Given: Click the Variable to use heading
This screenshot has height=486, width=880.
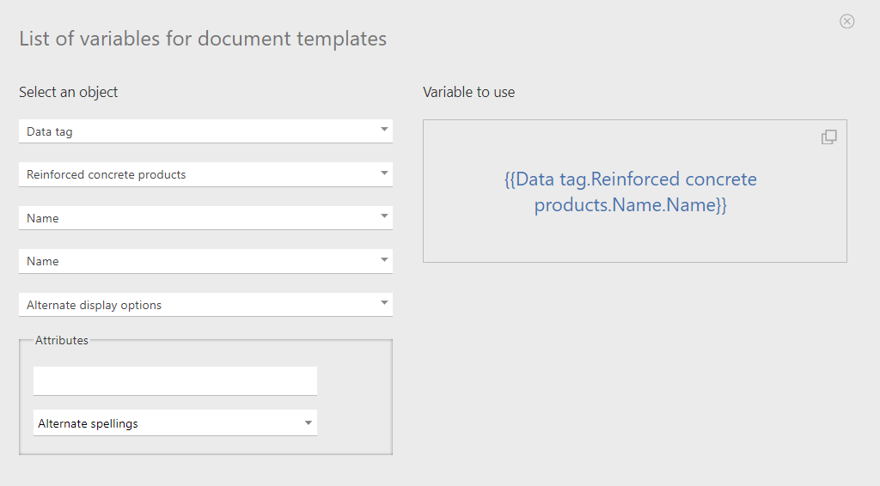Looking at the screenshot, I should tap(468, 92).
